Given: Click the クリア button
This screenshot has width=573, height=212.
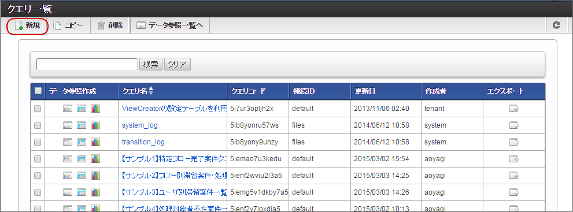Looking at the screenshot, I should coord(178,64).
